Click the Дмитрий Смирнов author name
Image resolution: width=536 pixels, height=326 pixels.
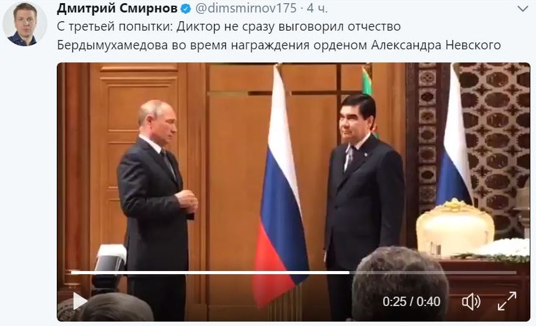[117, 8]
